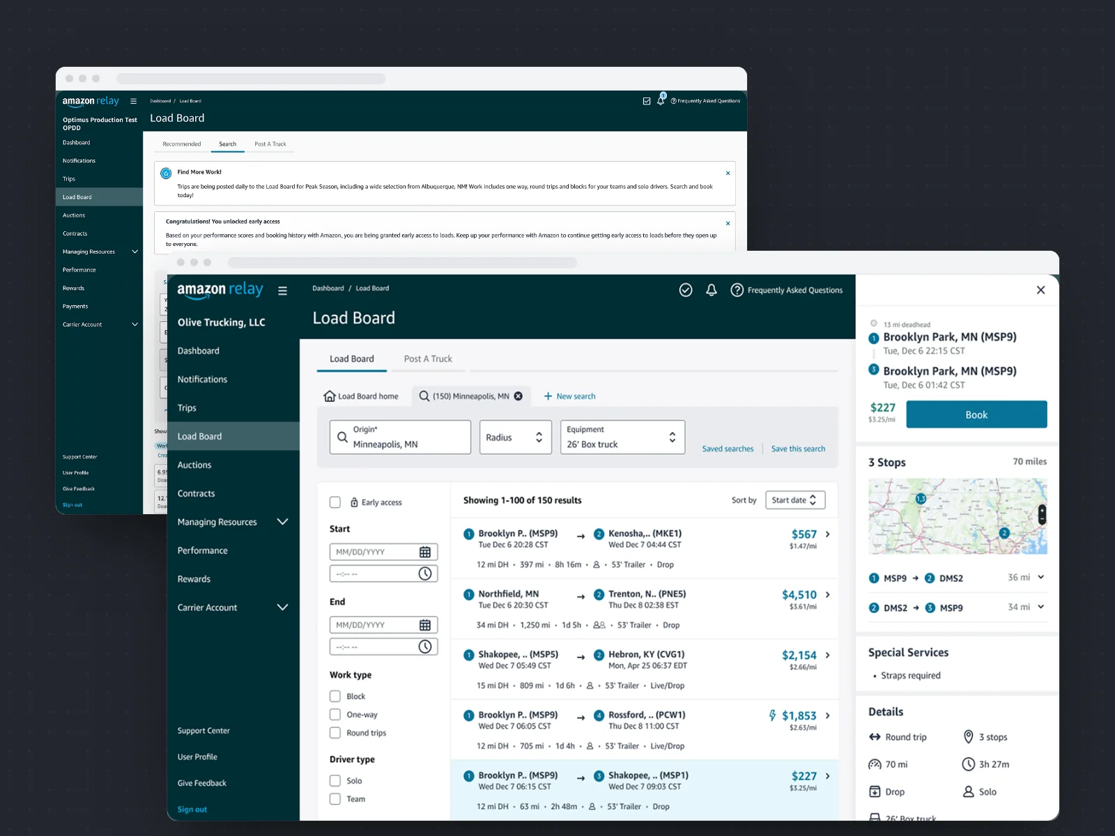Open the $4,510 Northfield to Trenton load row
The image size is (1115, 836).
click(645, 609)
